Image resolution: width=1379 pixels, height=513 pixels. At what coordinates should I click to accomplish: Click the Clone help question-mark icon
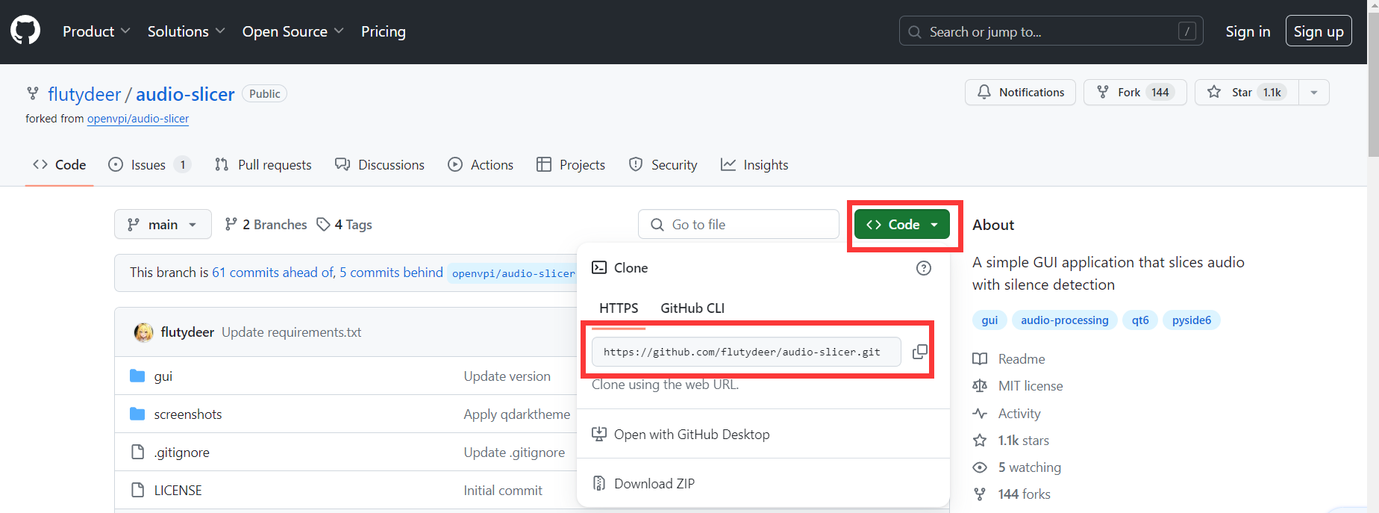coord(924,268)
